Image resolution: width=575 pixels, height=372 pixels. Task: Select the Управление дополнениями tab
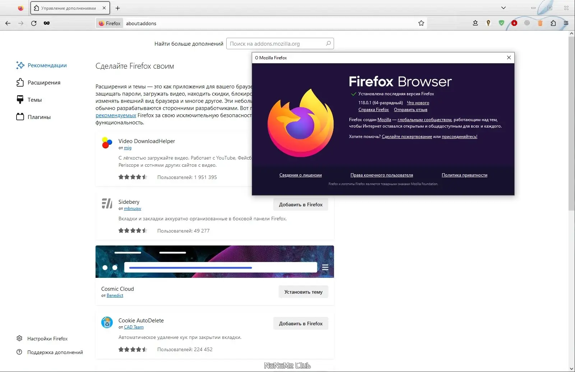point(70,8)
